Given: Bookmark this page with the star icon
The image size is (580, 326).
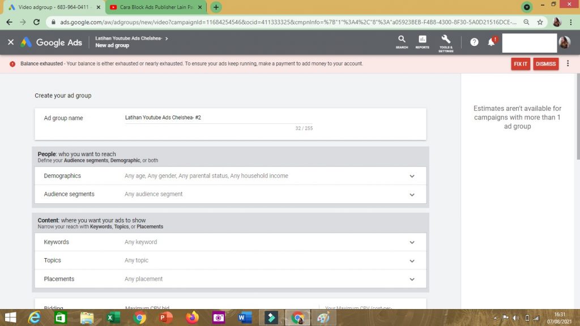Looking at the screenshot, I should coord(540,22).
